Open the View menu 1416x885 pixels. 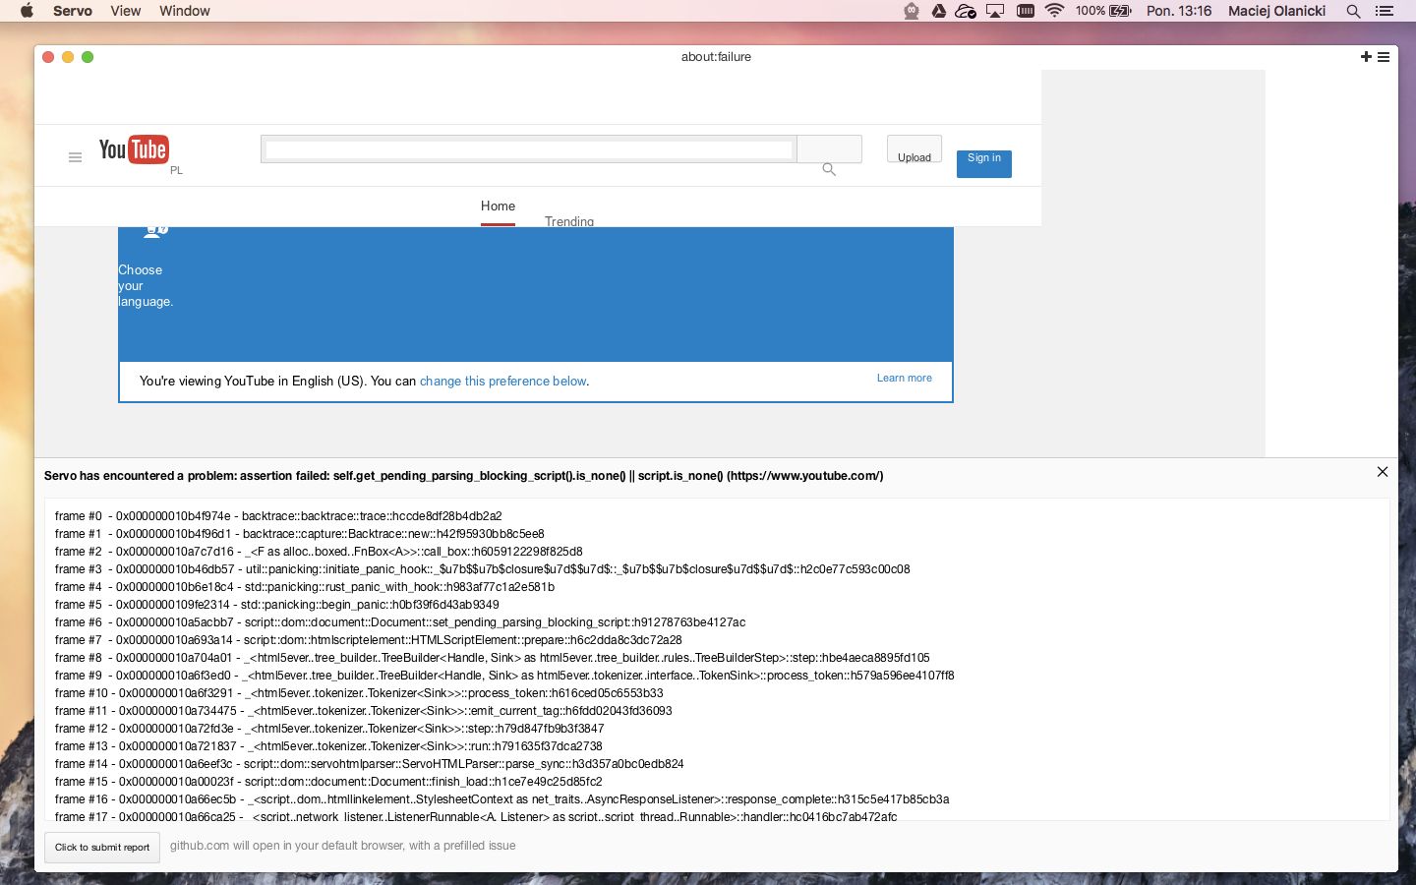pos(126,11)
